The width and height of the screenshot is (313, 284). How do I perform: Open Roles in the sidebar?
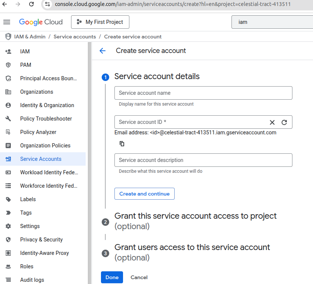tap(27, 266)
